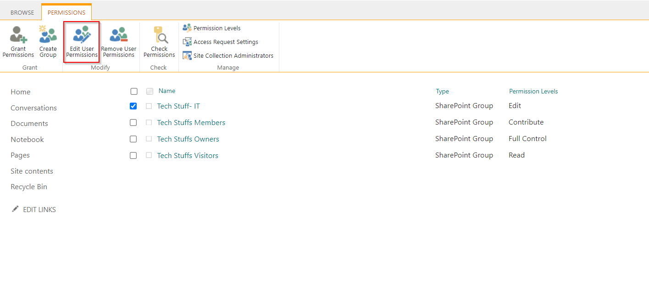Open Check Permissions
This screenshot has height=300, width=649.
click(x=159, y=41)
